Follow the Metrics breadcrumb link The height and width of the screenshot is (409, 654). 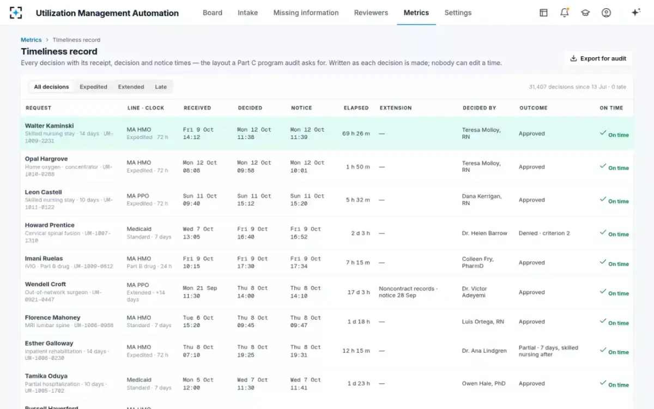click(31, 40)
